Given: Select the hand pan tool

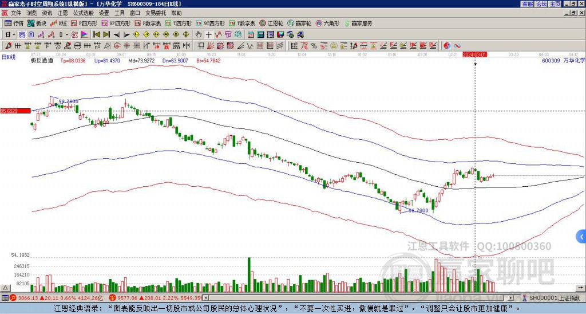Looking at the screenshot, I should [198, 34].
